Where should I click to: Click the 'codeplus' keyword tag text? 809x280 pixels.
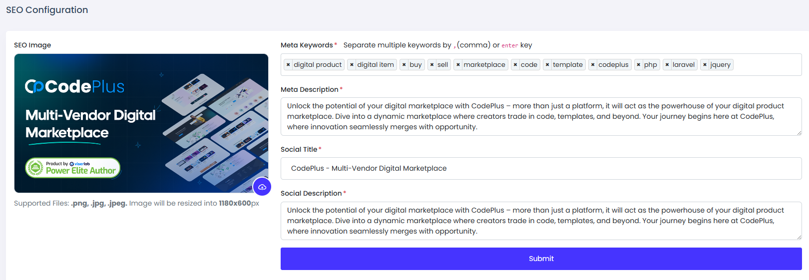click(613, 65)
